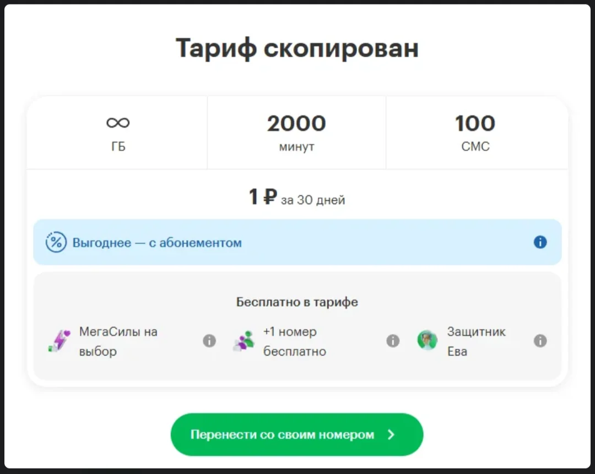Select the 2000 минут cell
Viewport: 595px width, 474px height.
tap(296, 132)
